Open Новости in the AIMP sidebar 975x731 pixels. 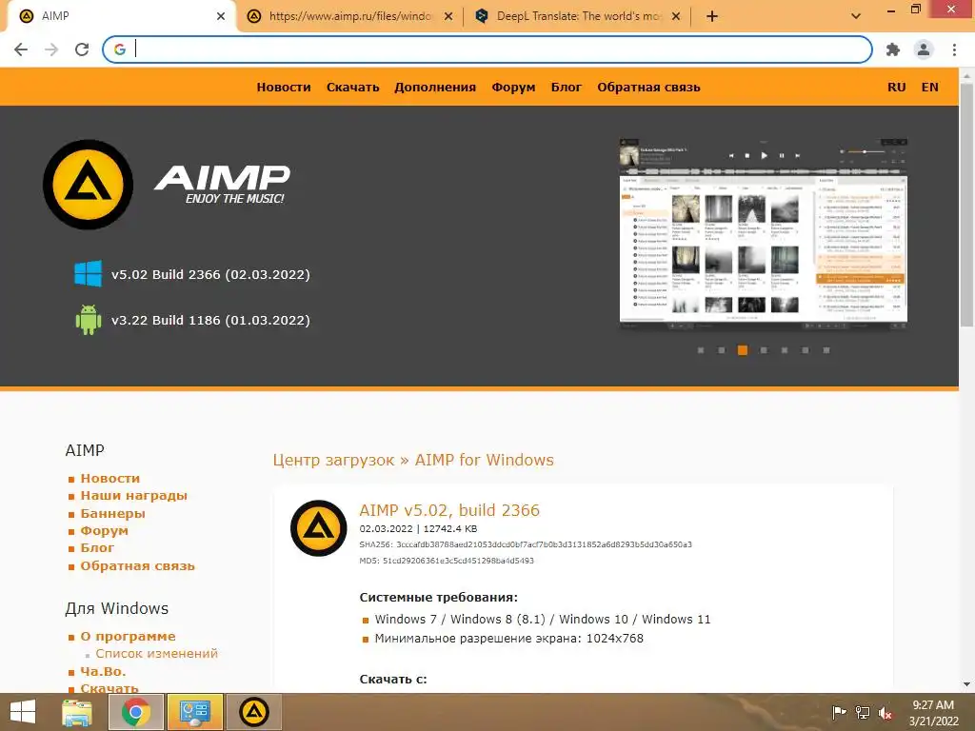[110, 478]
